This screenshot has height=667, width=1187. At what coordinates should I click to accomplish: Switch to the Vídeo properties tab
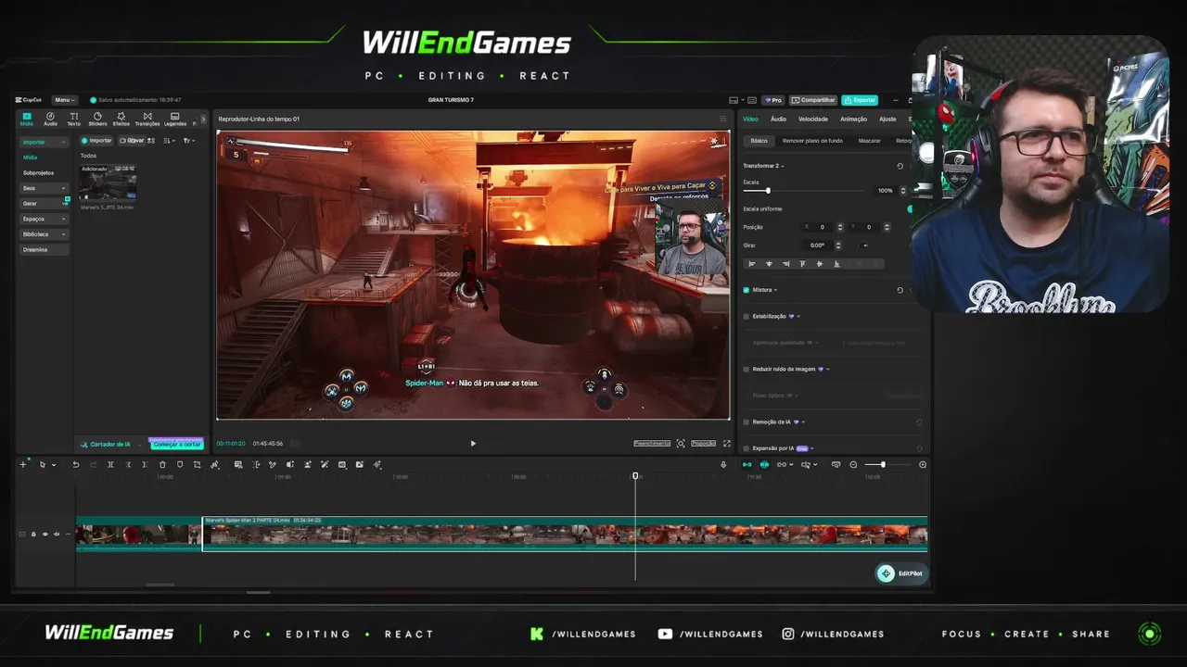pyautogui.click(x=750, y=119)
